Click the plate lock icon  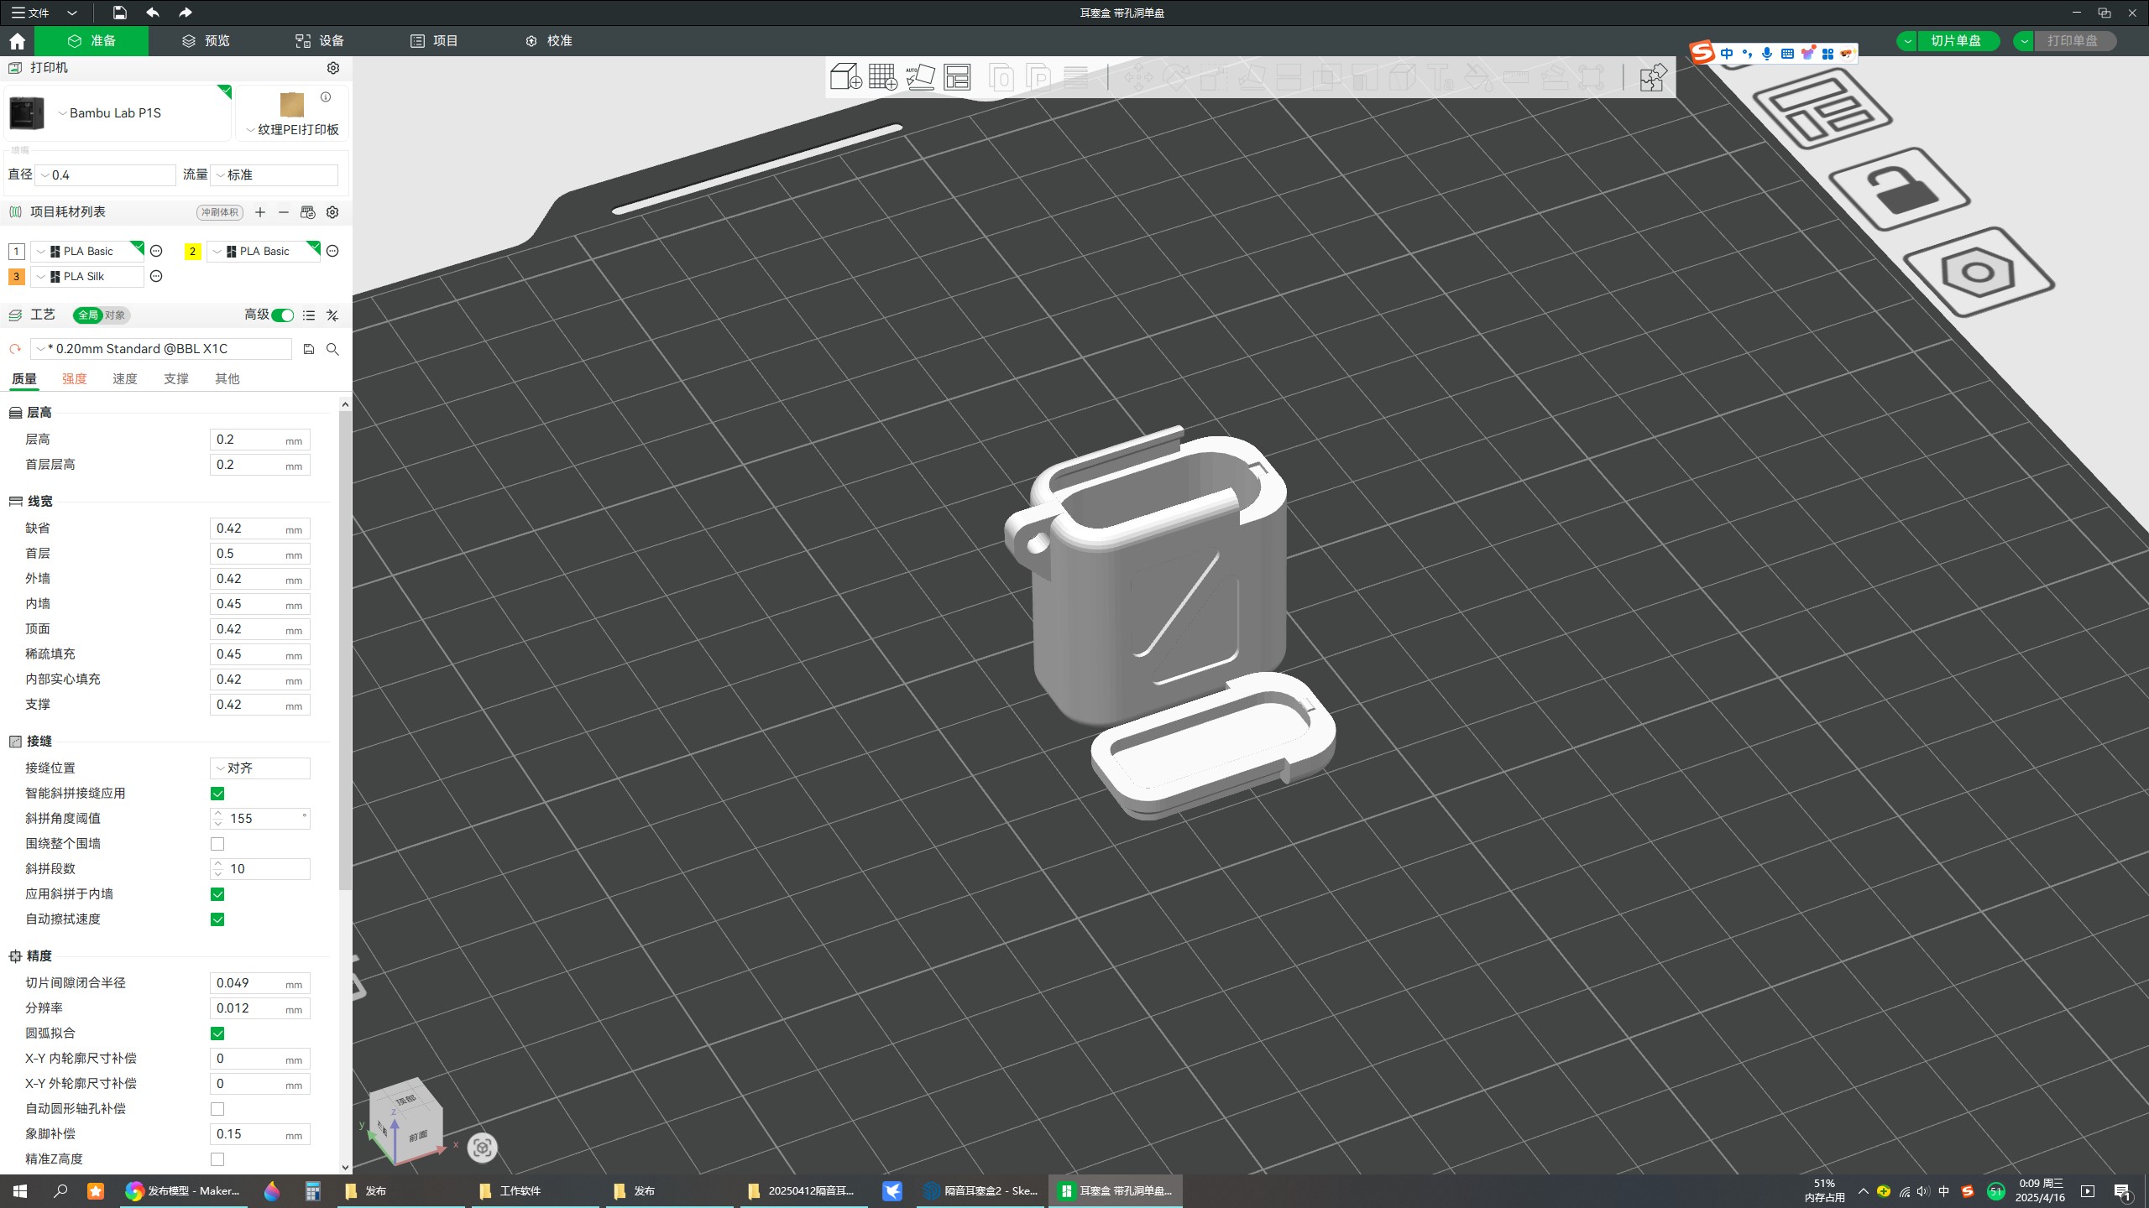point(1899,191)
